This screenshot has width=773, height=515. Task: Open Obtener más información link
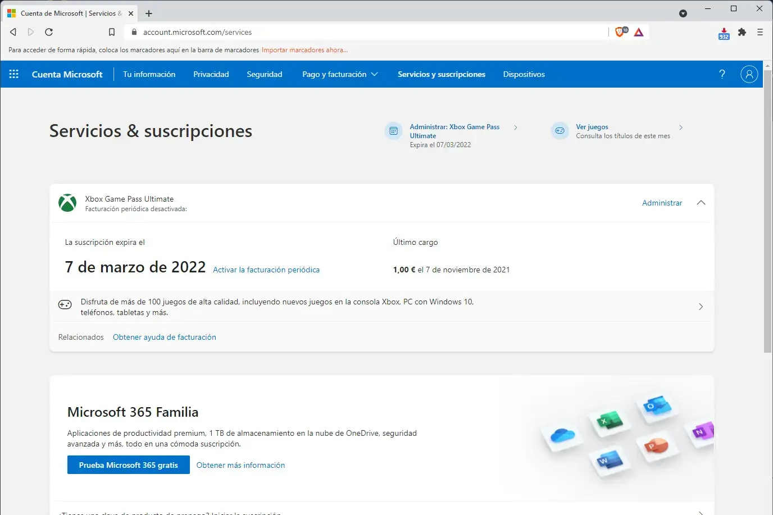point(240,465)
